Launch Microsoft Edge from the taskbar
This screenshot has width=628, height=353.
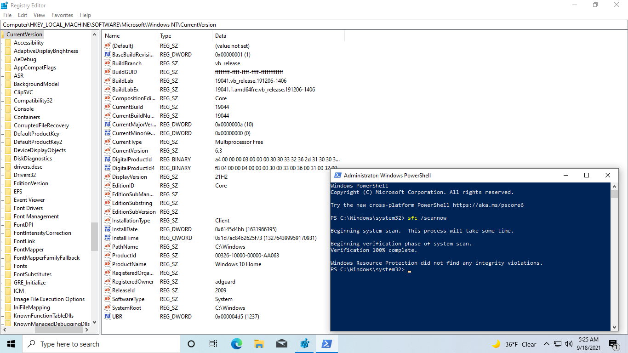pyautogui.click(x=236, y=344)
